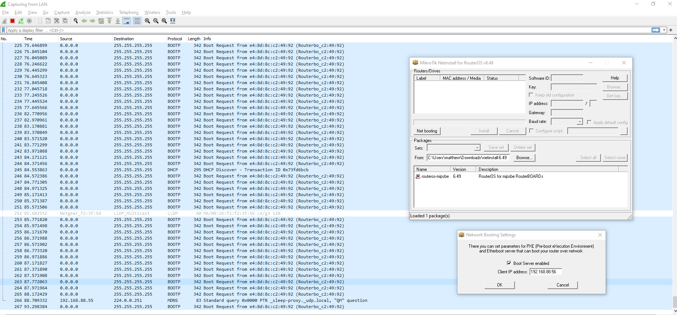
Task: Reset packet text to normal size
Action: click(164, 21)
